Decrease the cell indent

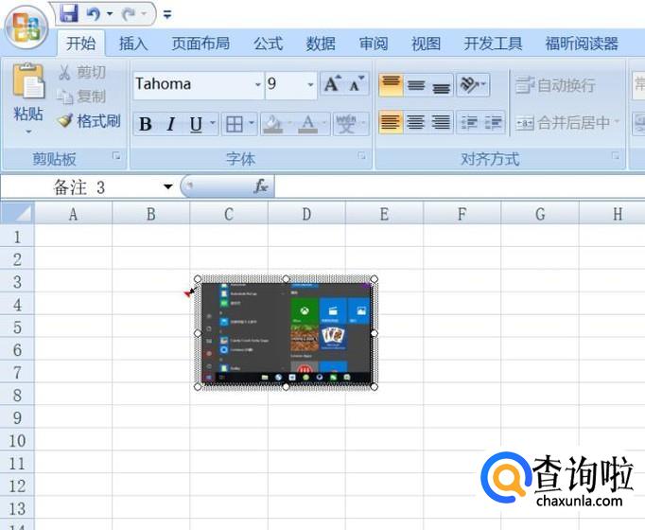469,122
